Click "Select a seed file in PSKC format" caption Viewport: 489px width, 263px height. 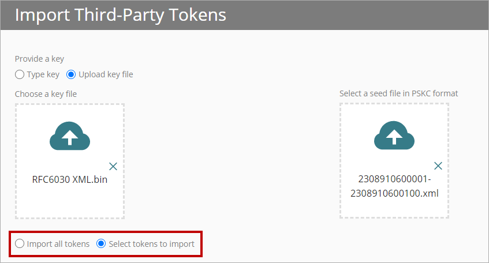(x=399, y=93)
